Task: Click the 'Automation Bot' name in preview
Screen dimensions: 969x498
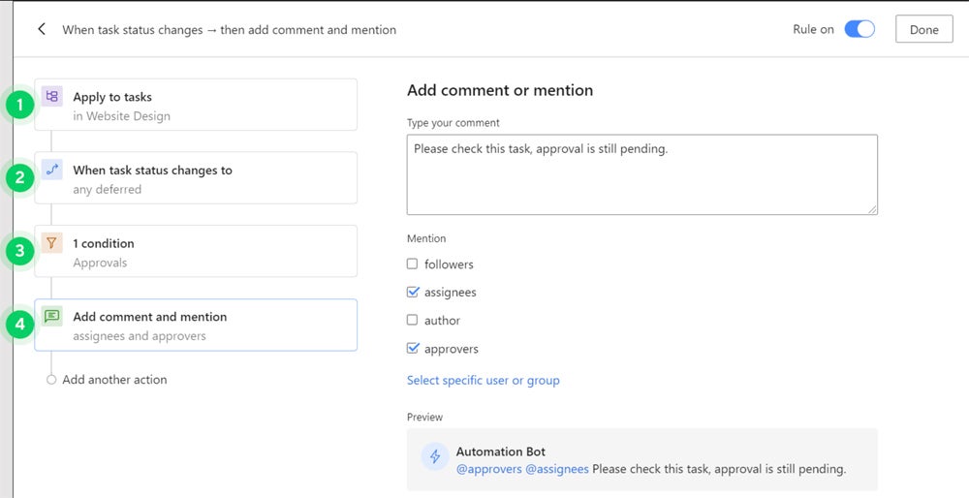Action: point(501,451)
